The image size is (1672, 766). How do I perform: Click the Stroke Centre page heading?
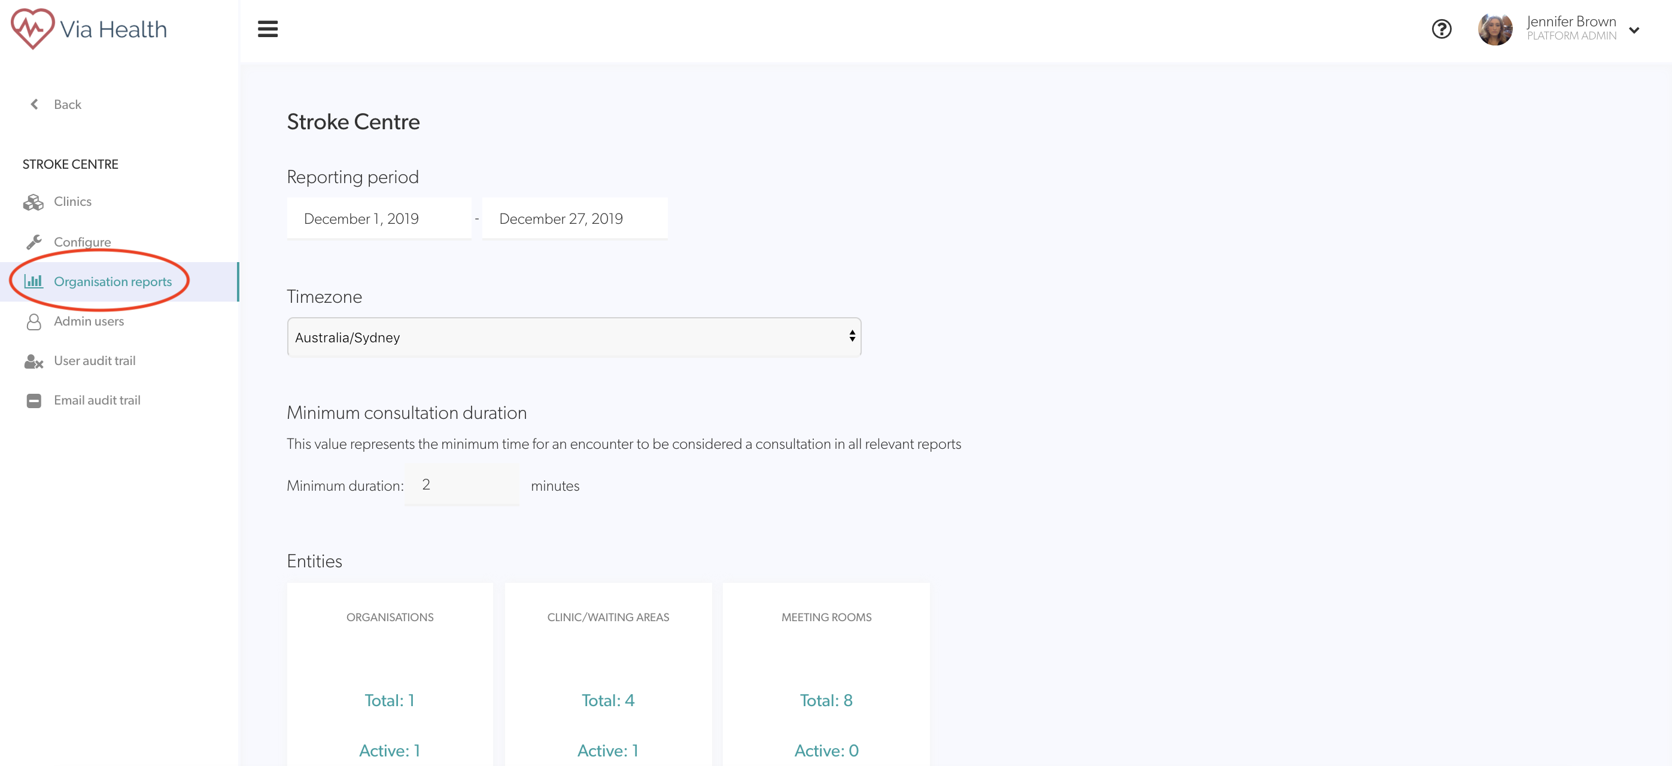pyautogui.click(x=353, y=122)
